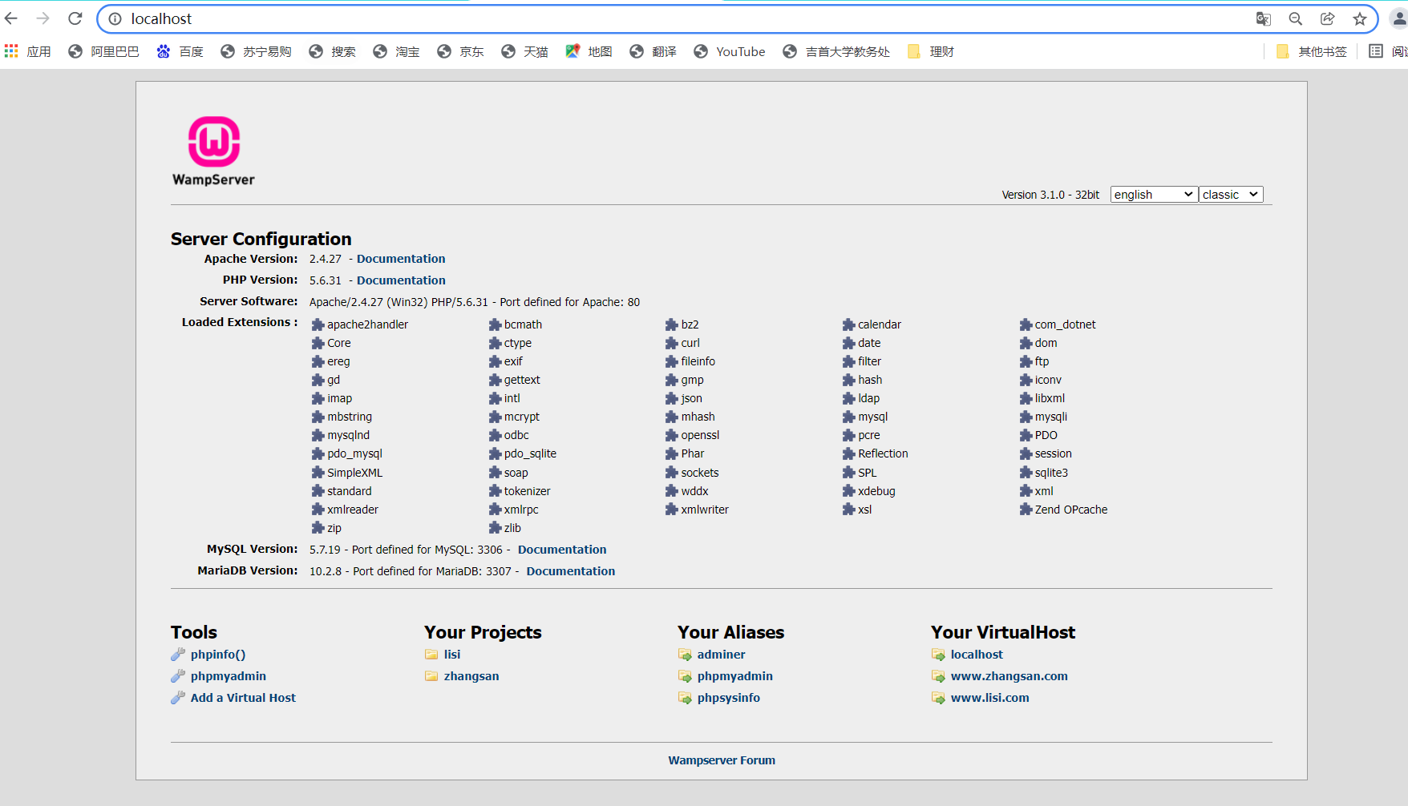This screenshot has height=806, width=1408.
Task: Click the puzzle icon beside apache2handler
Action: pos(318,324)
